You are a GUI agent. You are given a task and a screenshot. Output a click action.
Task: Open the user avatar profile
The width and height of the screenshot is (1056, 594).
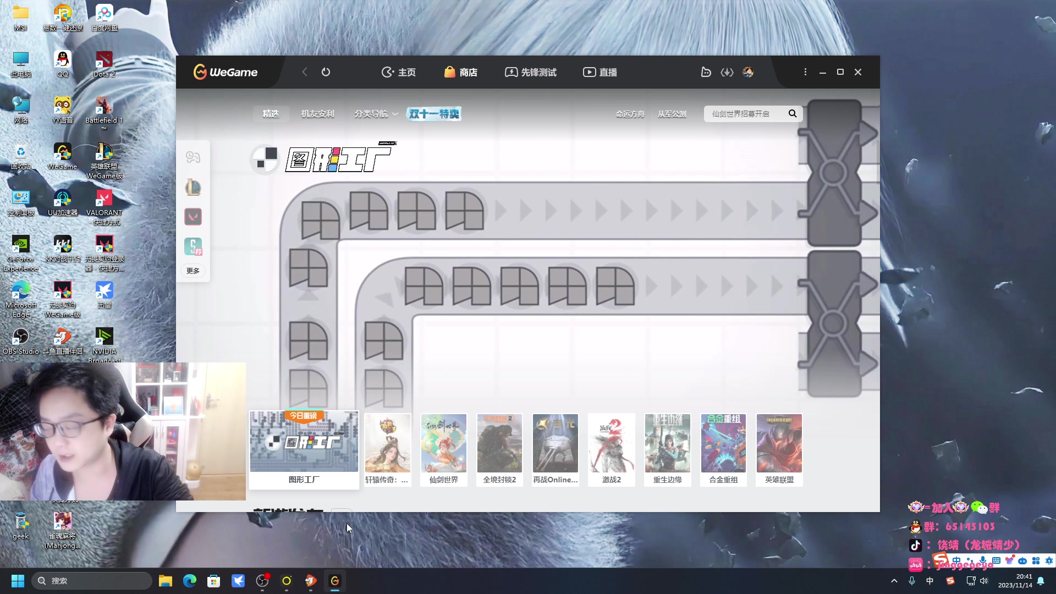pyautogui.click(x=748, y=72)
